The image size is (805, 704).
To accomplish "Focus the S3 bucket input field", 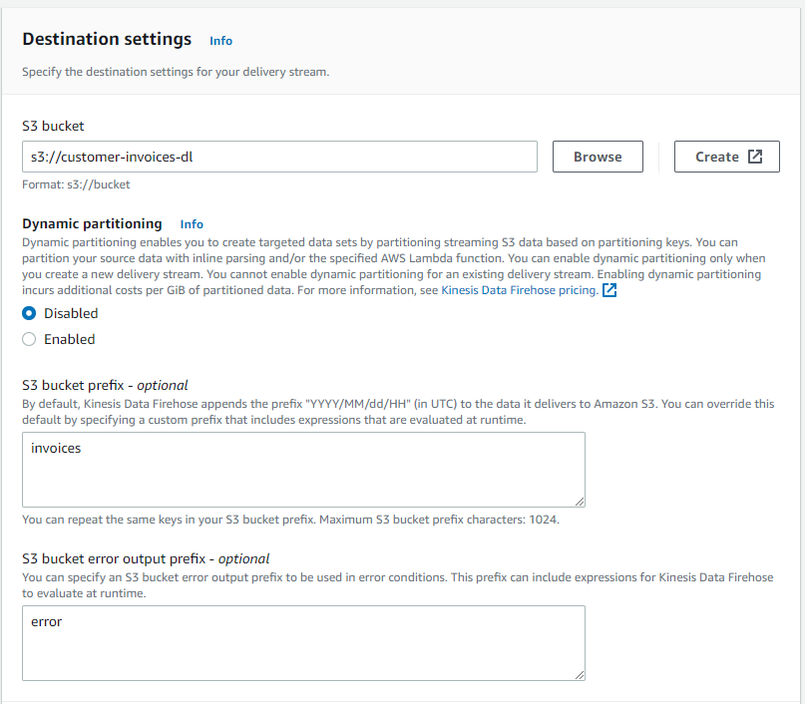I will click(279, 157).
